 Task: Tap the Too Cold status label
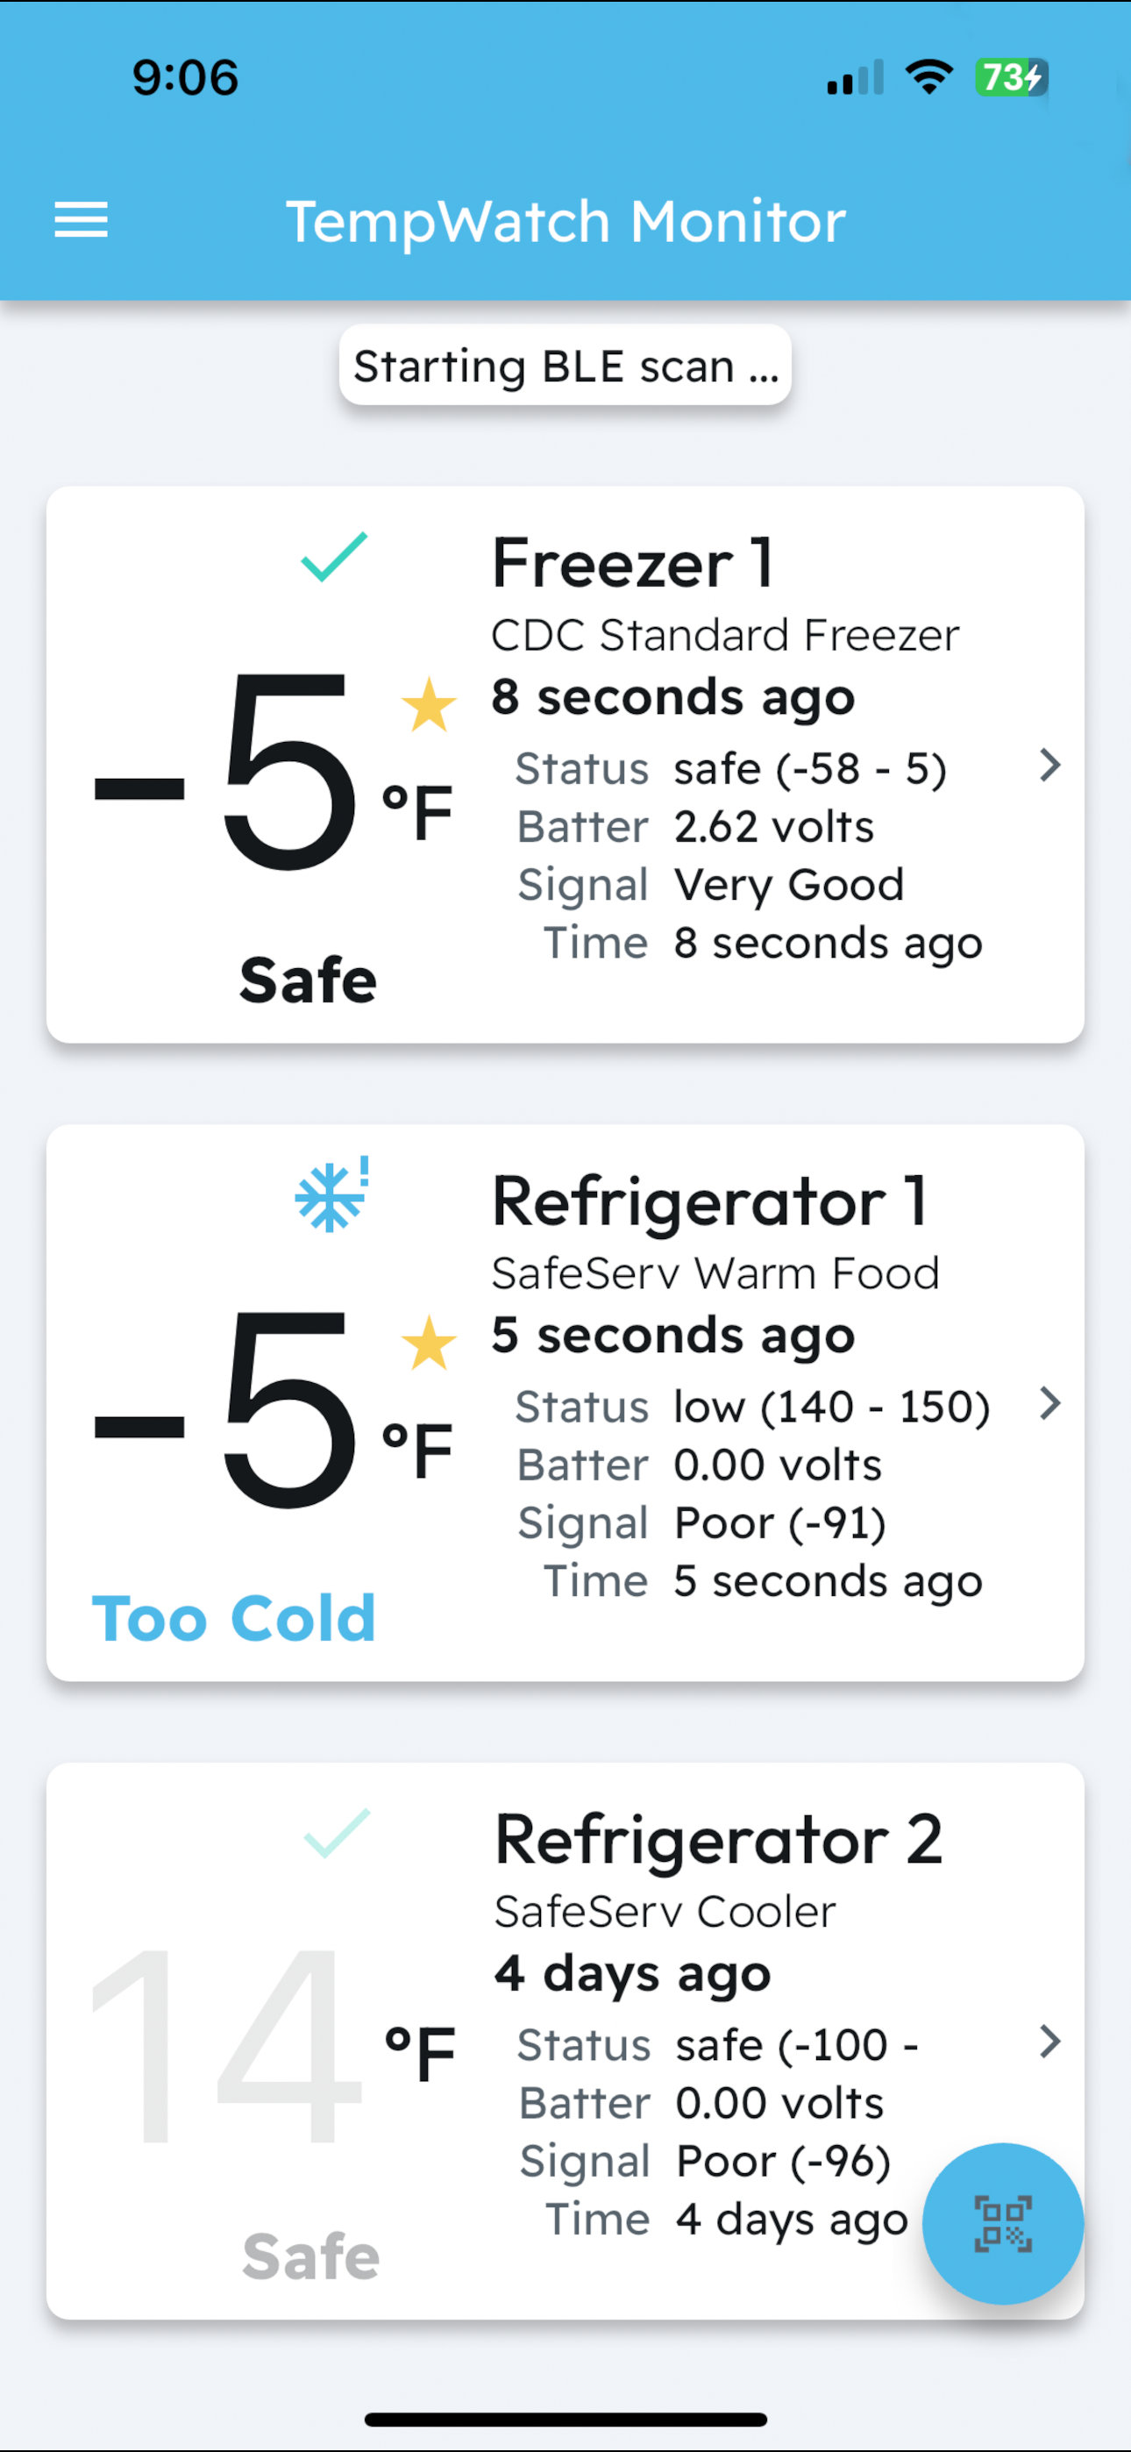(234, 1618)
